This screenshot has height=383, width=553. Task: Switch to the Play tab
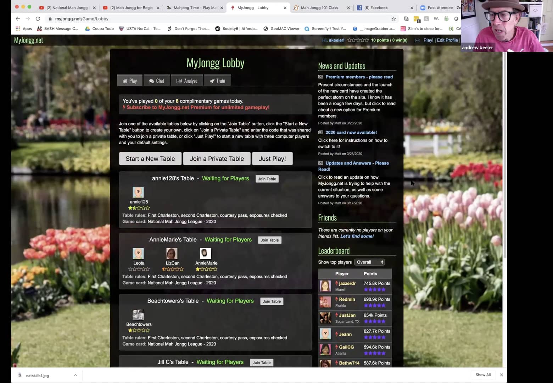pyautogui.click(x=130, y=81)
